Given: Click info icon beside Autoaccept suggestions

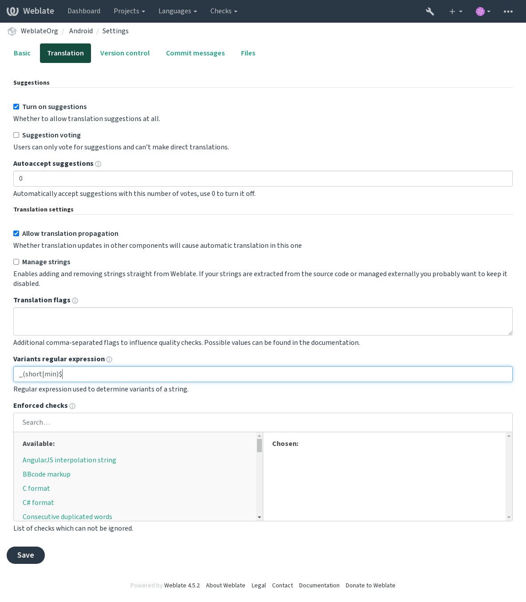Looking at the screenshot, I should click(98, 164).
